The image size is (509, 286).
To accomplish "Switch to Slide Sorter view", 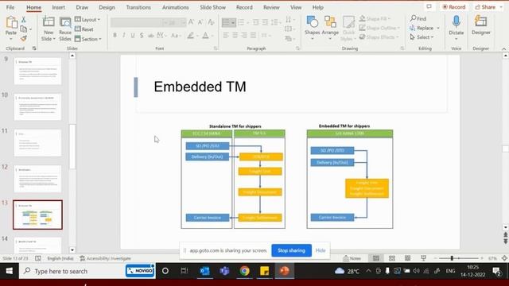I will (392, 258).
